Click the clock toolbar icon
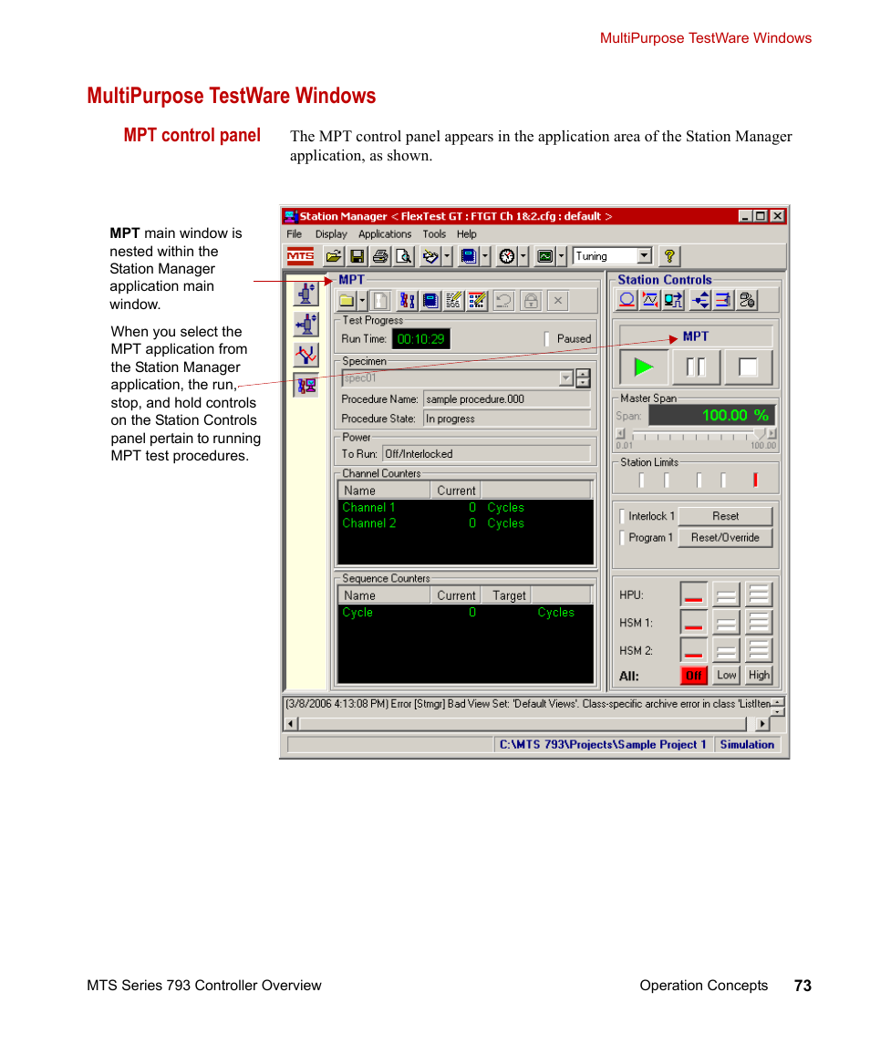 pos(507,256)
